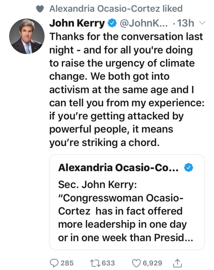
Task: Click the 'John Kerry' display name
Action: point(77,23)
